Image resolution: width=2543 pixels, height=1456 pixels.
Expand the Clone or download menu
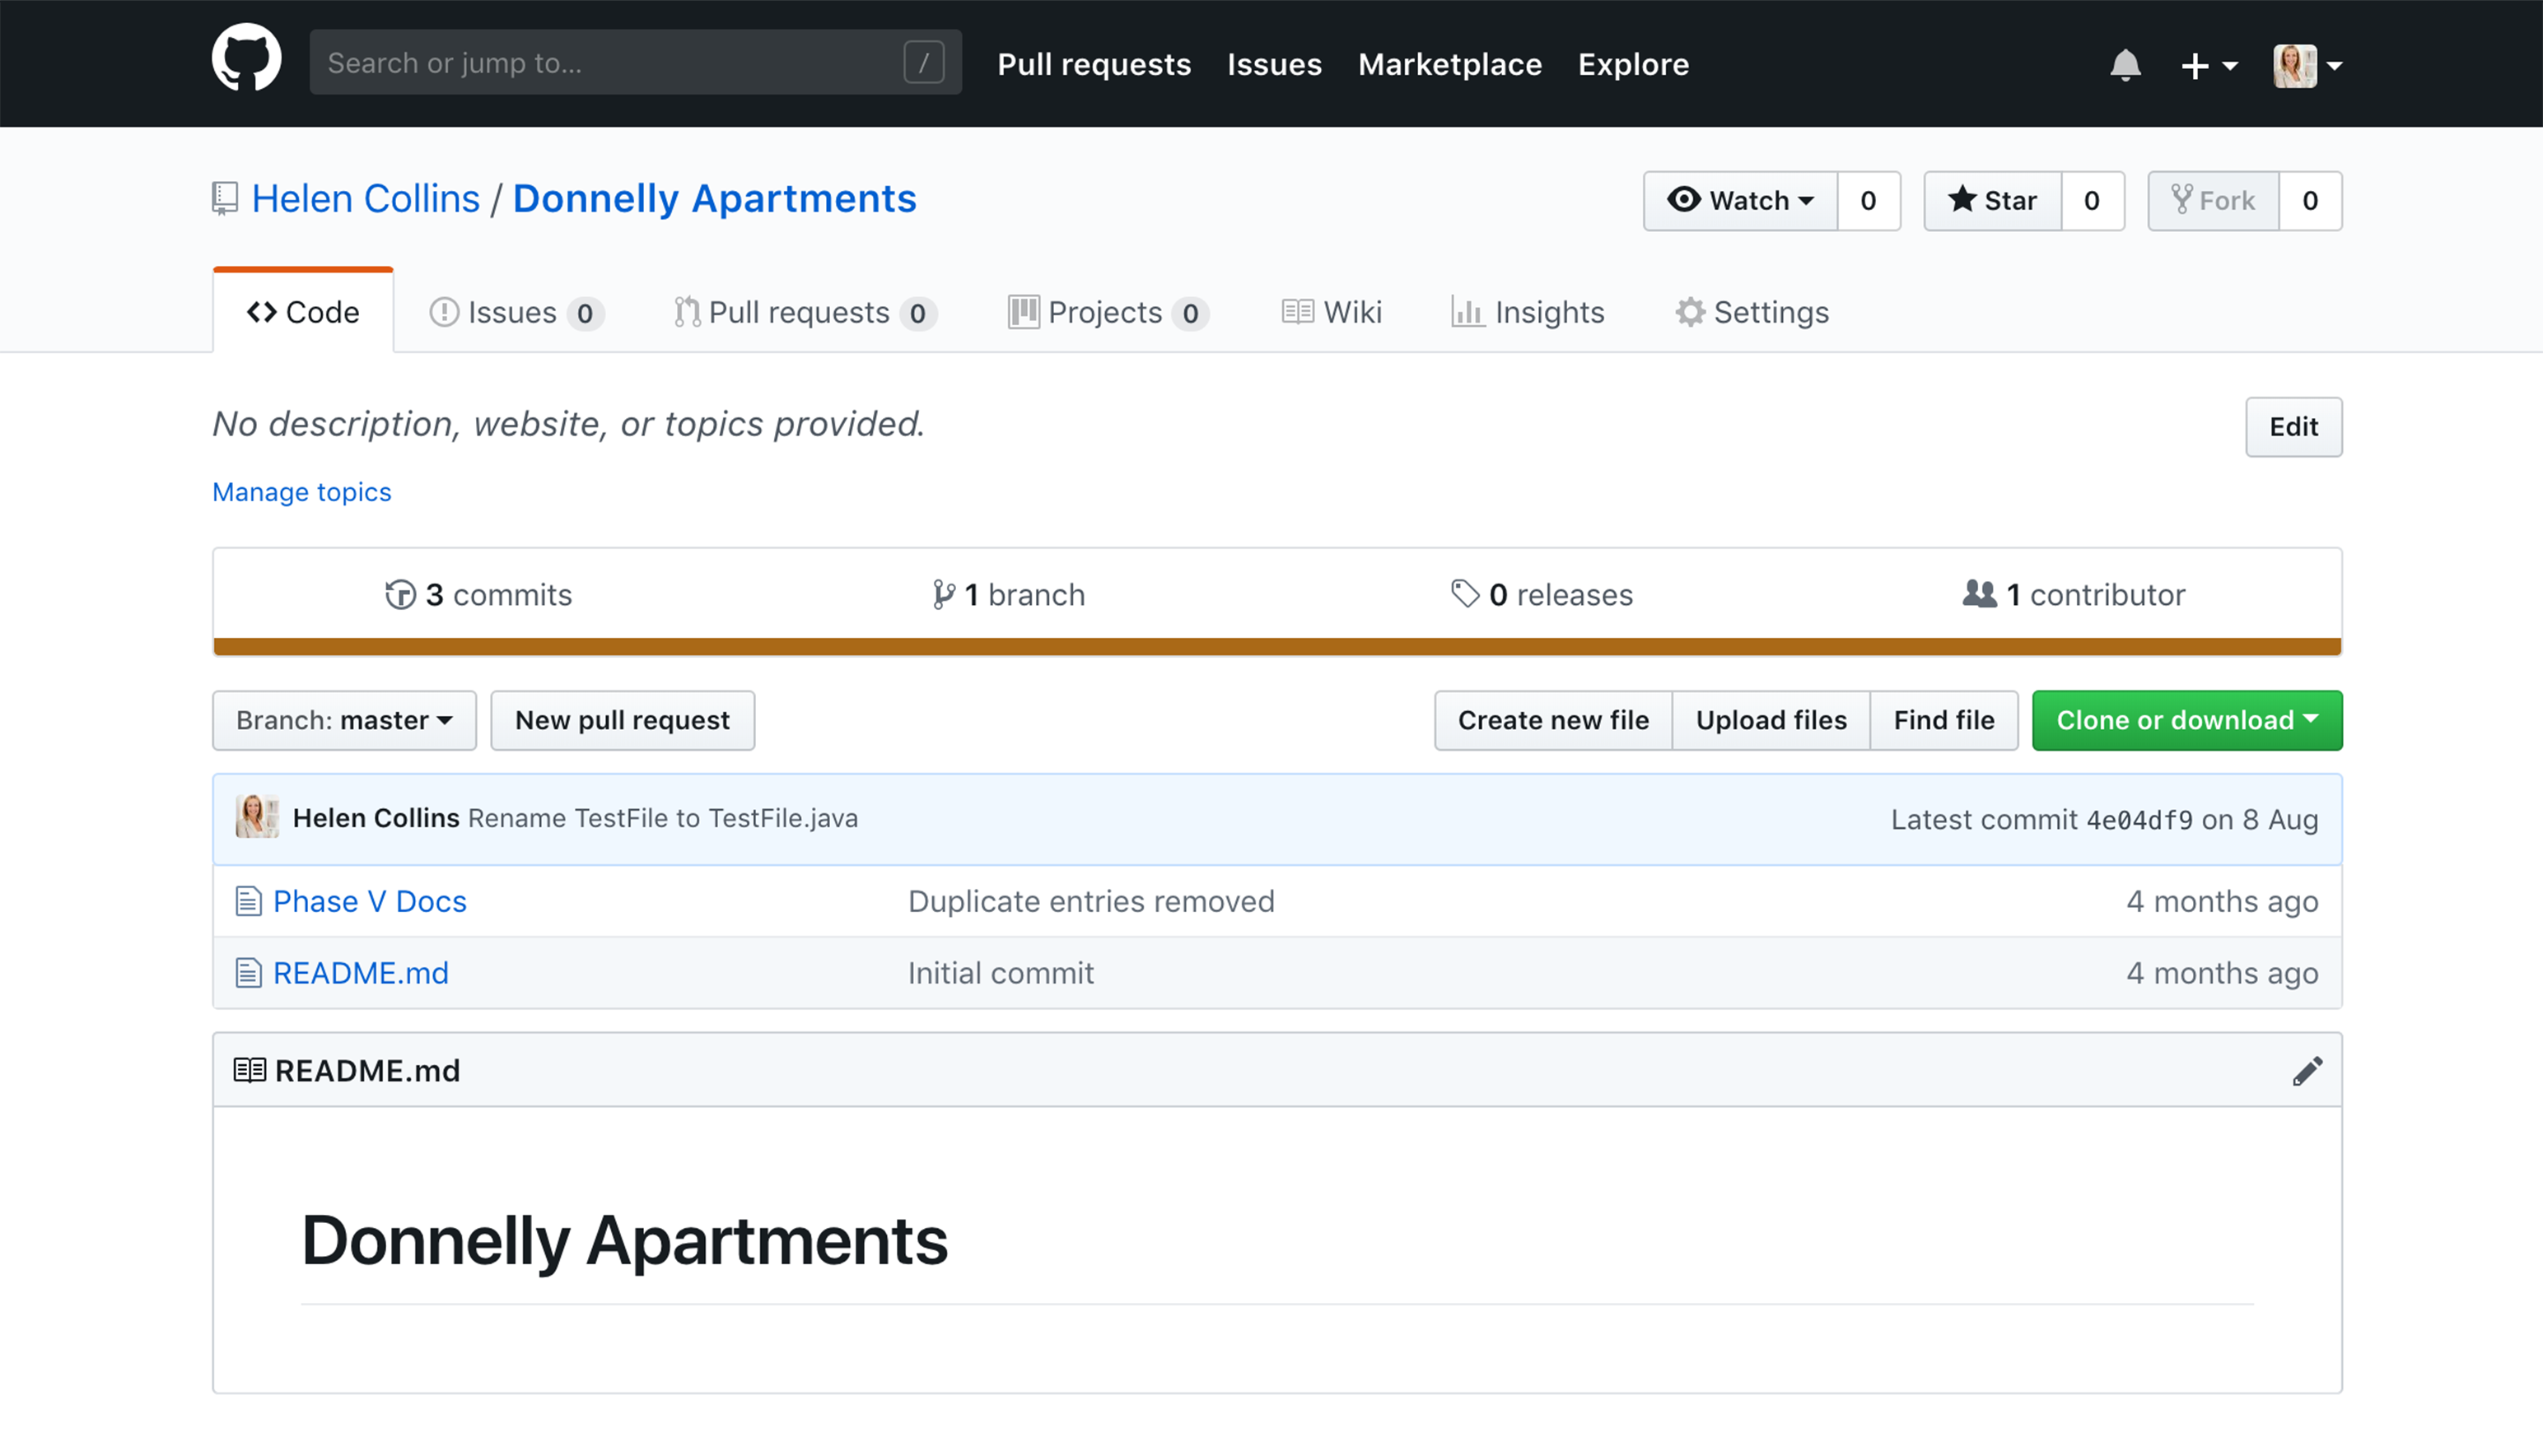[2186, 718]
